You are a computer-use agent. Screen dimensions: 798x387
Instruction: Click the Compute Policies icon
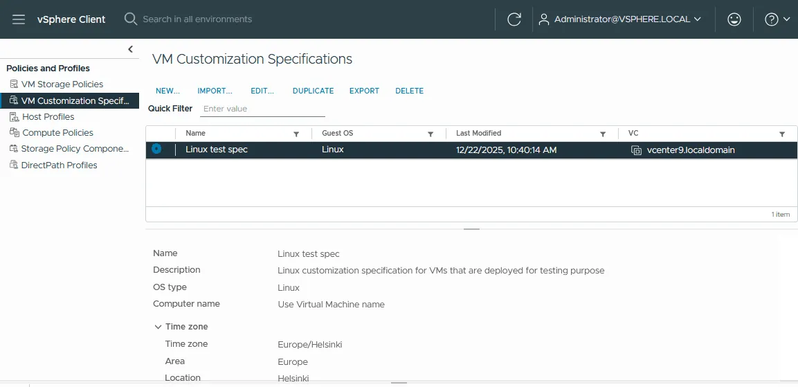click(14, 132)
